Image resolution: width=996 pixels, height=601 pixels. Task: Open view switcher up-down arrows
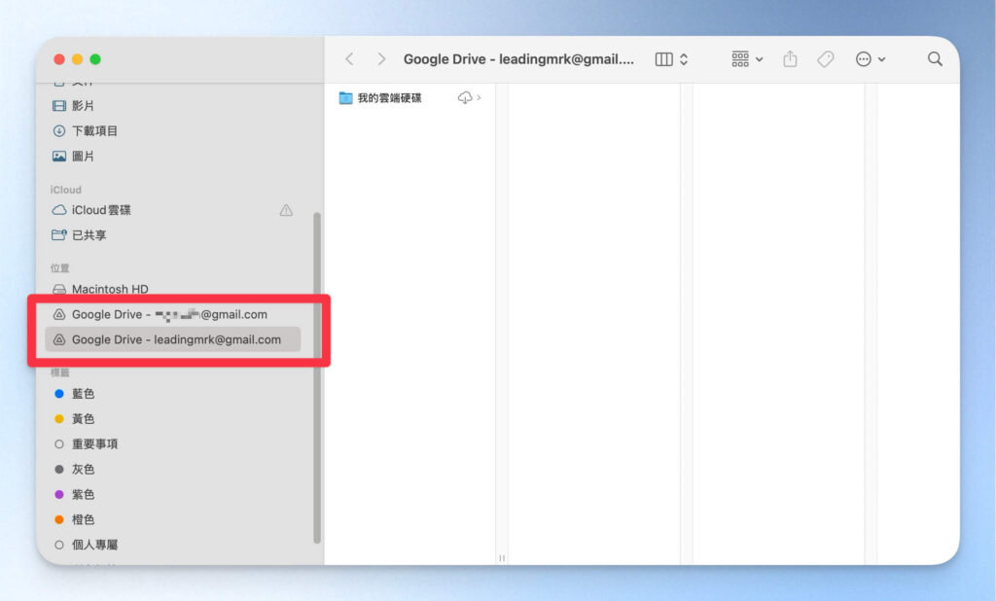(x=684, y=59)
